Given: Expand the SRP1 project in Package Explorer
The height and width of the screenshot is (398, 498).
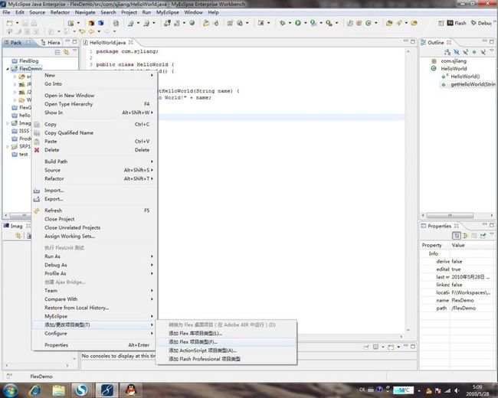Looking at the screenshot, I should (x=8, y=147).
